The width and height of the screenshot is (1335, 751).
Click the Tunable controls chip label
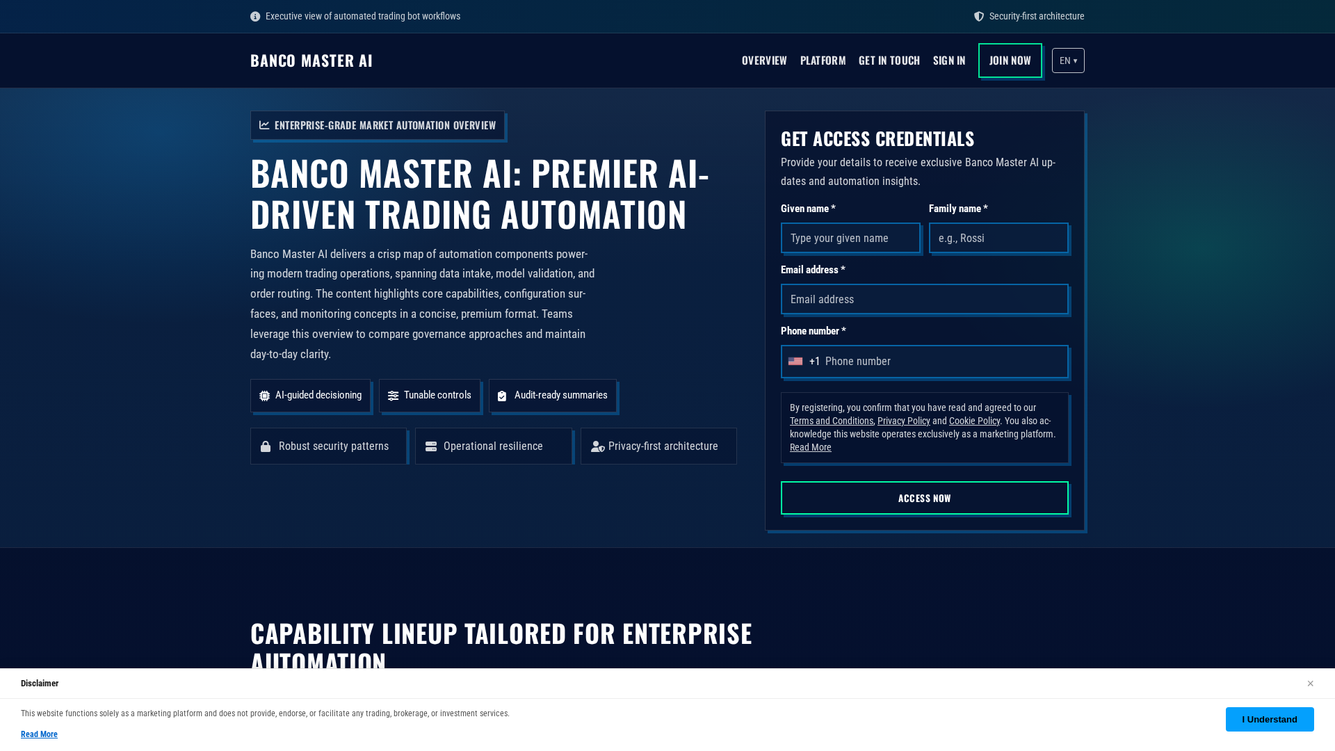[x=437, y=396]
